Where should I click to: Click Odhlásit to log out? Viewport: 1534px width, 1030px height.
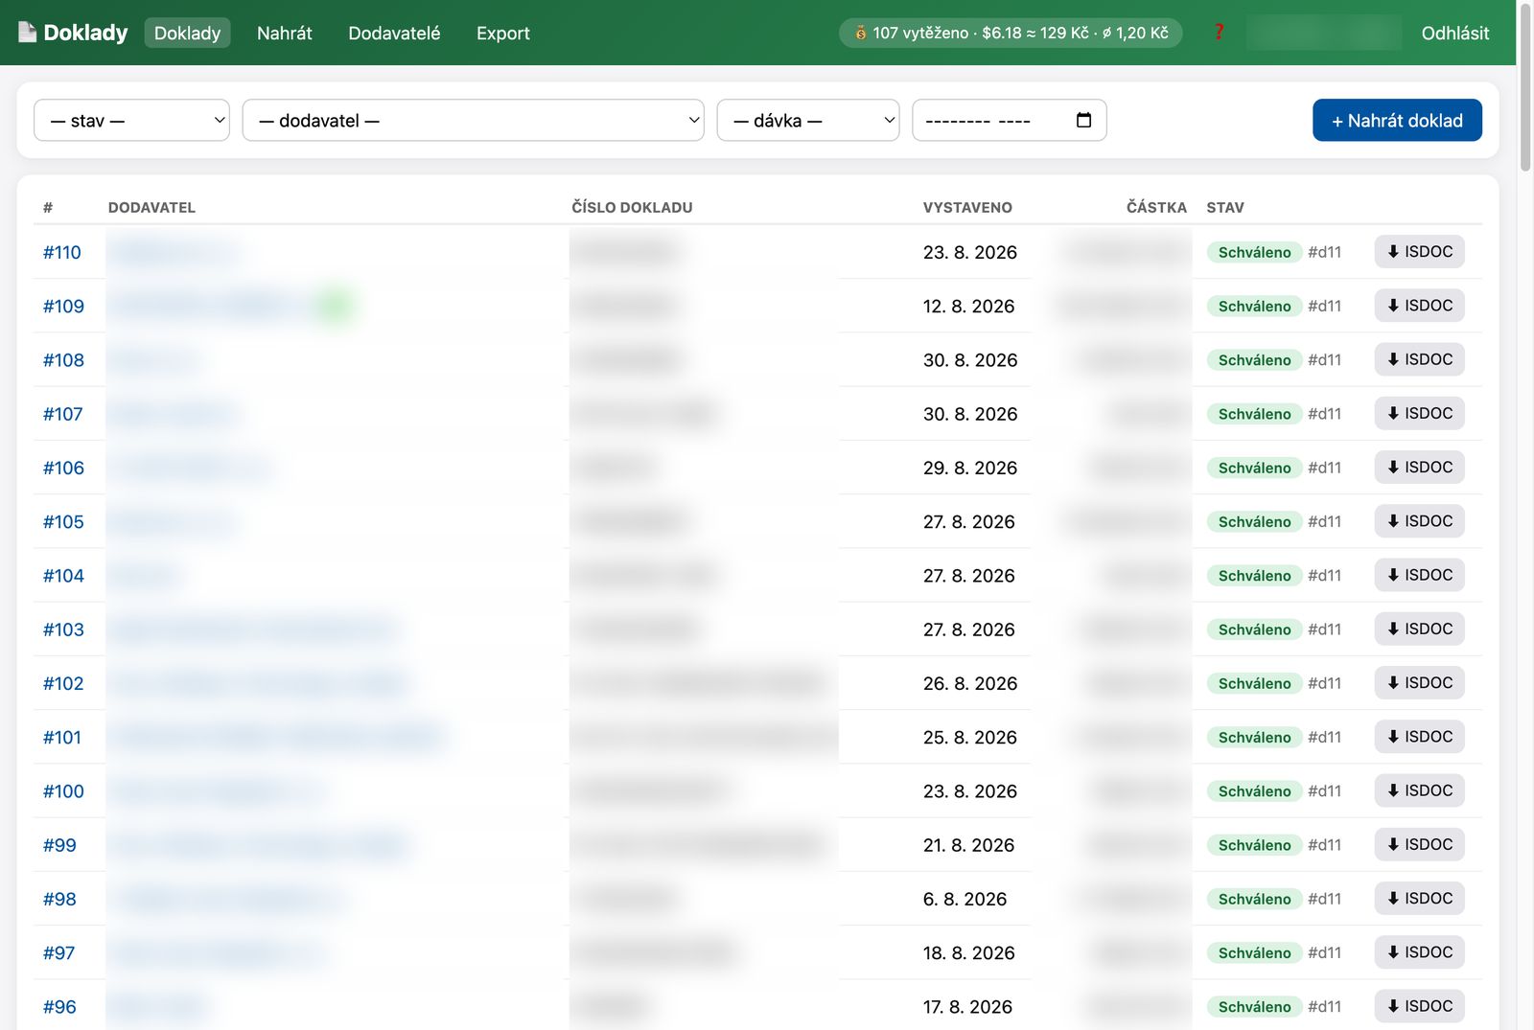click(x=1454, y=33)
